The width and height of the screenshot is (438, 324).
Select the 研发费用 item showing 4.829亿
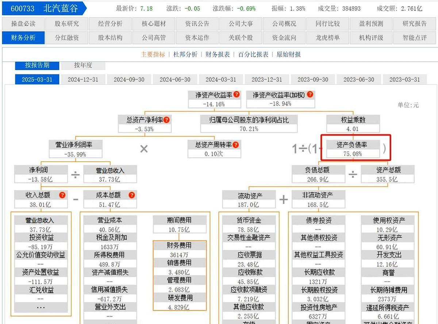tap(180, 302)
